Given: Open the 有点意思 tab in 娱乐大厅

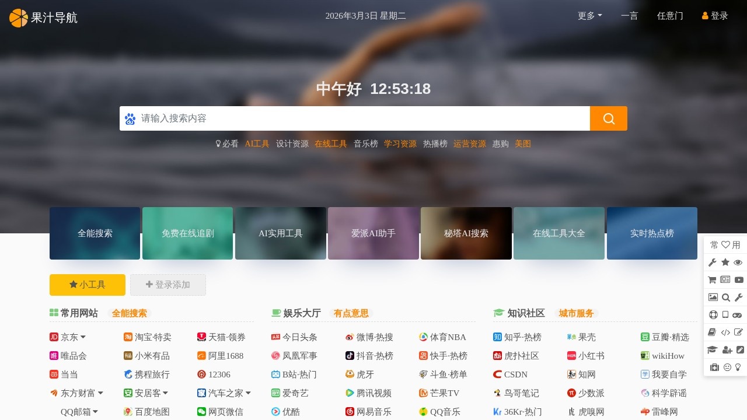Looking at the screenshot, I should 351,313.
